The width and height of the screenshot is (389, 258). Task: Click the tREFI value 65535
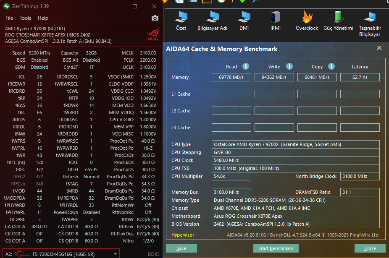click(91, 169)
